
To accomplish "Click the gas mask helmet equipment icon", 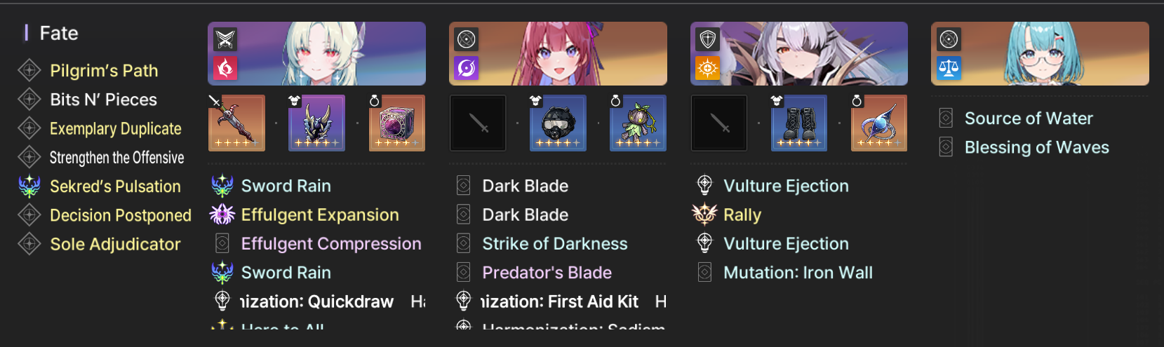I will pos(558,123).
